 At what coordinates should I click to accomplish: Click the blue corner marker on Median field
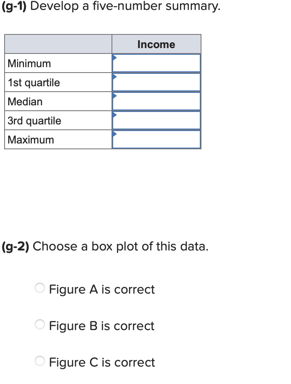coord(115,95)
